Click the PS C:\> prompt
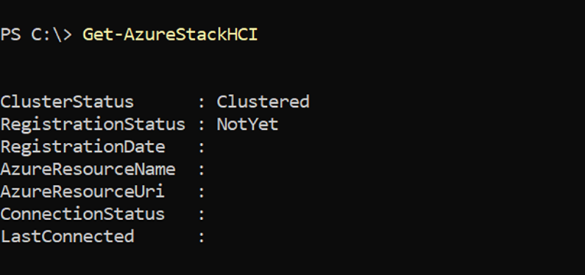585x275 pixels. pyautogui.click(x=36, y=34)
